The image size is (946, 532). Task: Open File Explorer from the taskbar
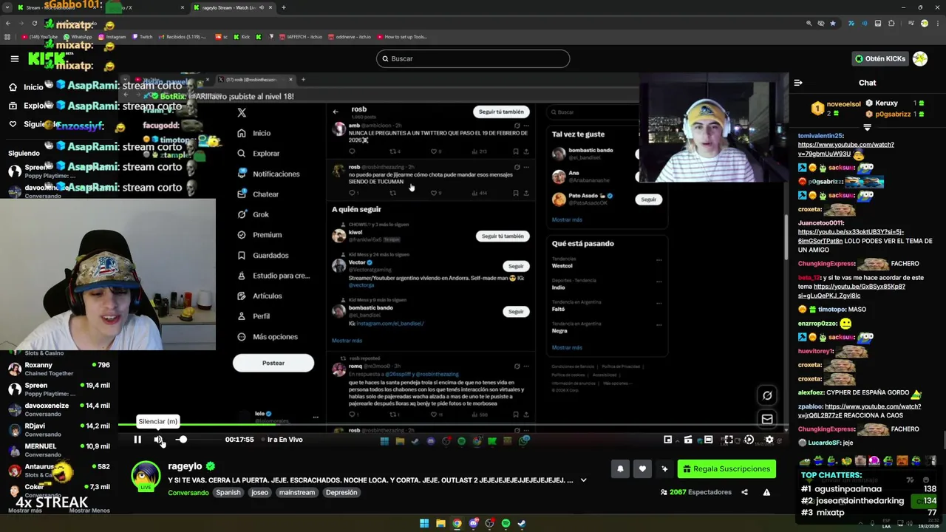[x=440, y=523]
